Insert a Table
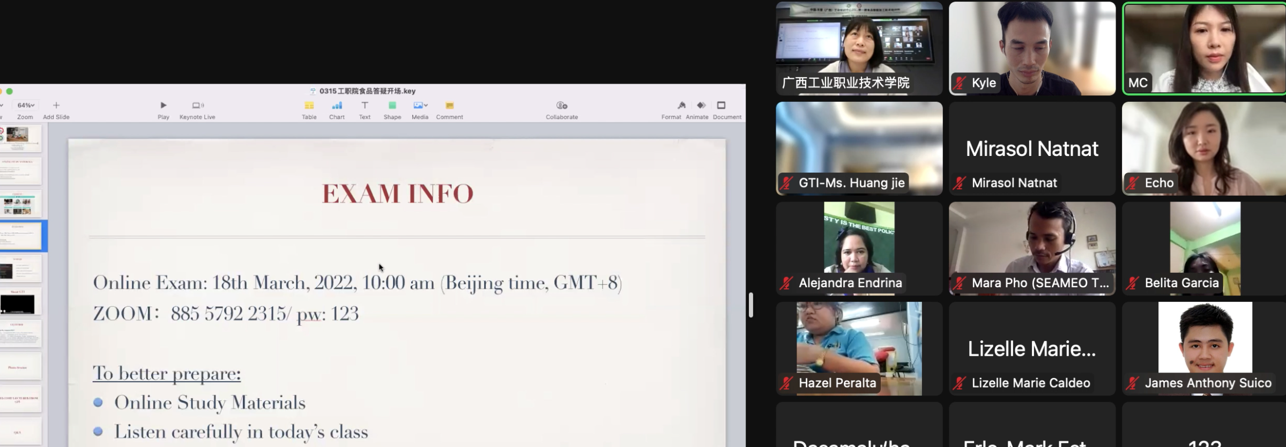 tap(309, 110)
